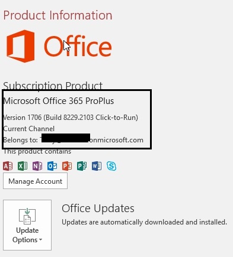Click the Skype for Business icon
Viewport: 233px width, 257px height.
[111, 166]
